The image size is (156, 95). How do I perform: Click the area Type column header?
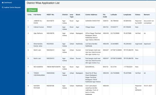click(71, 16)
